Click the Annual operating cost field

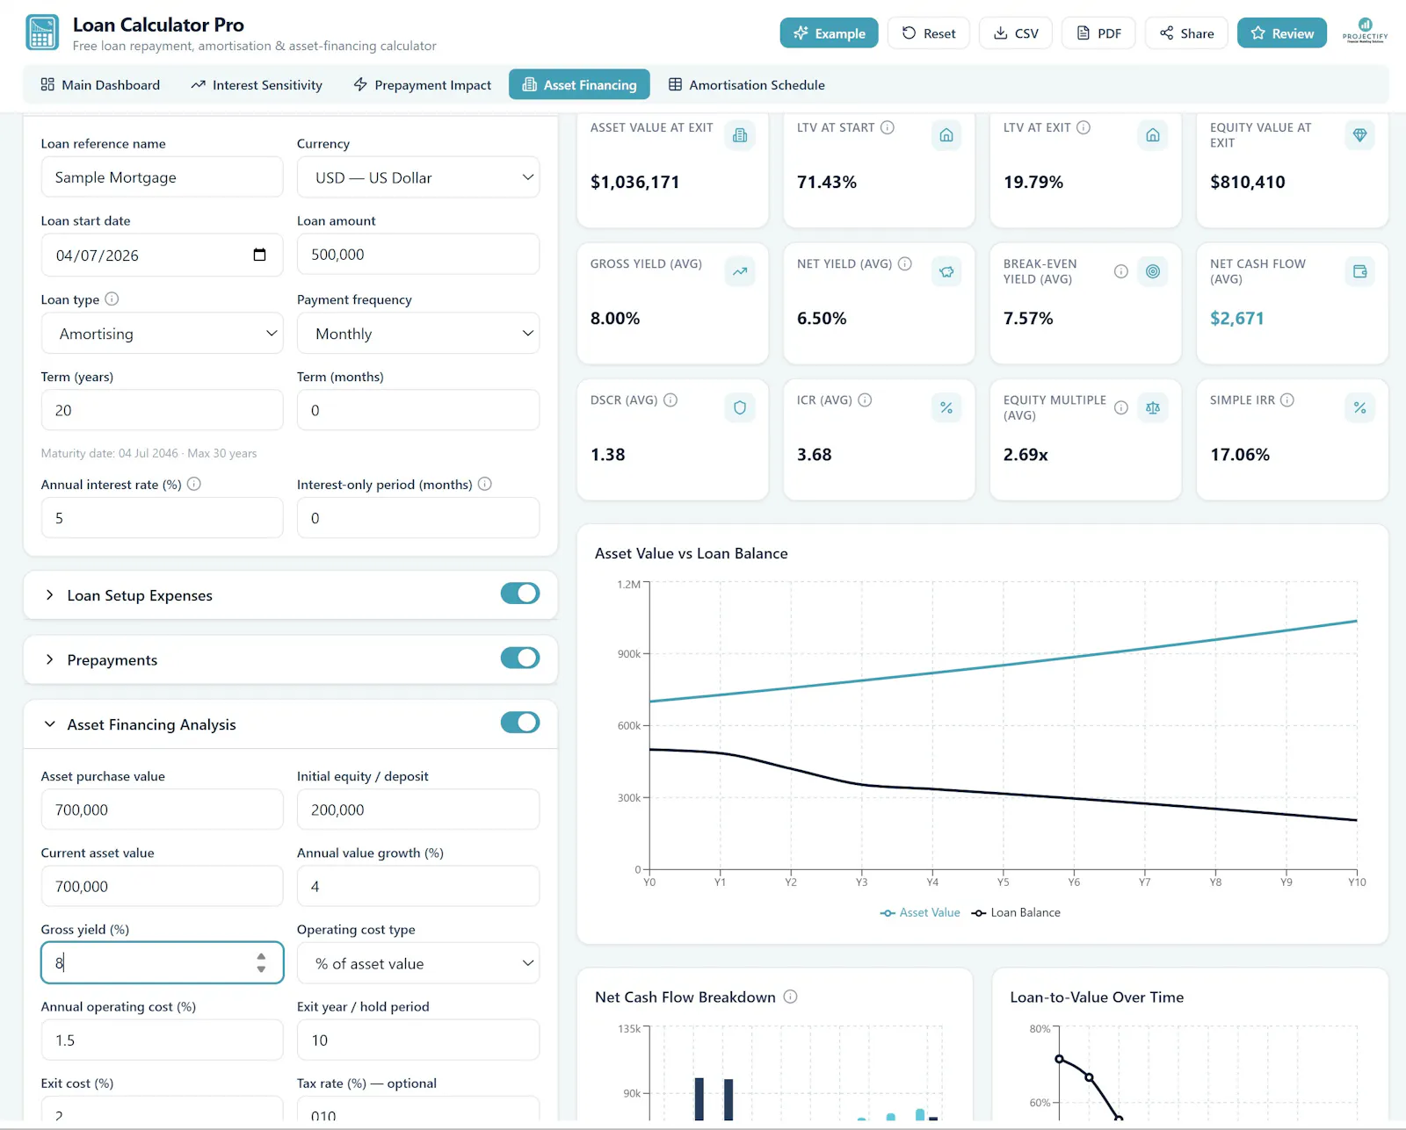point(163,1040)
